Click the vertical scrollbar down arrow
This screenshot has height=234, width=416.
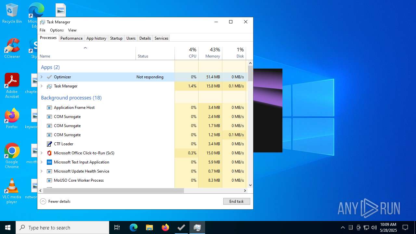tap(250, 185)
